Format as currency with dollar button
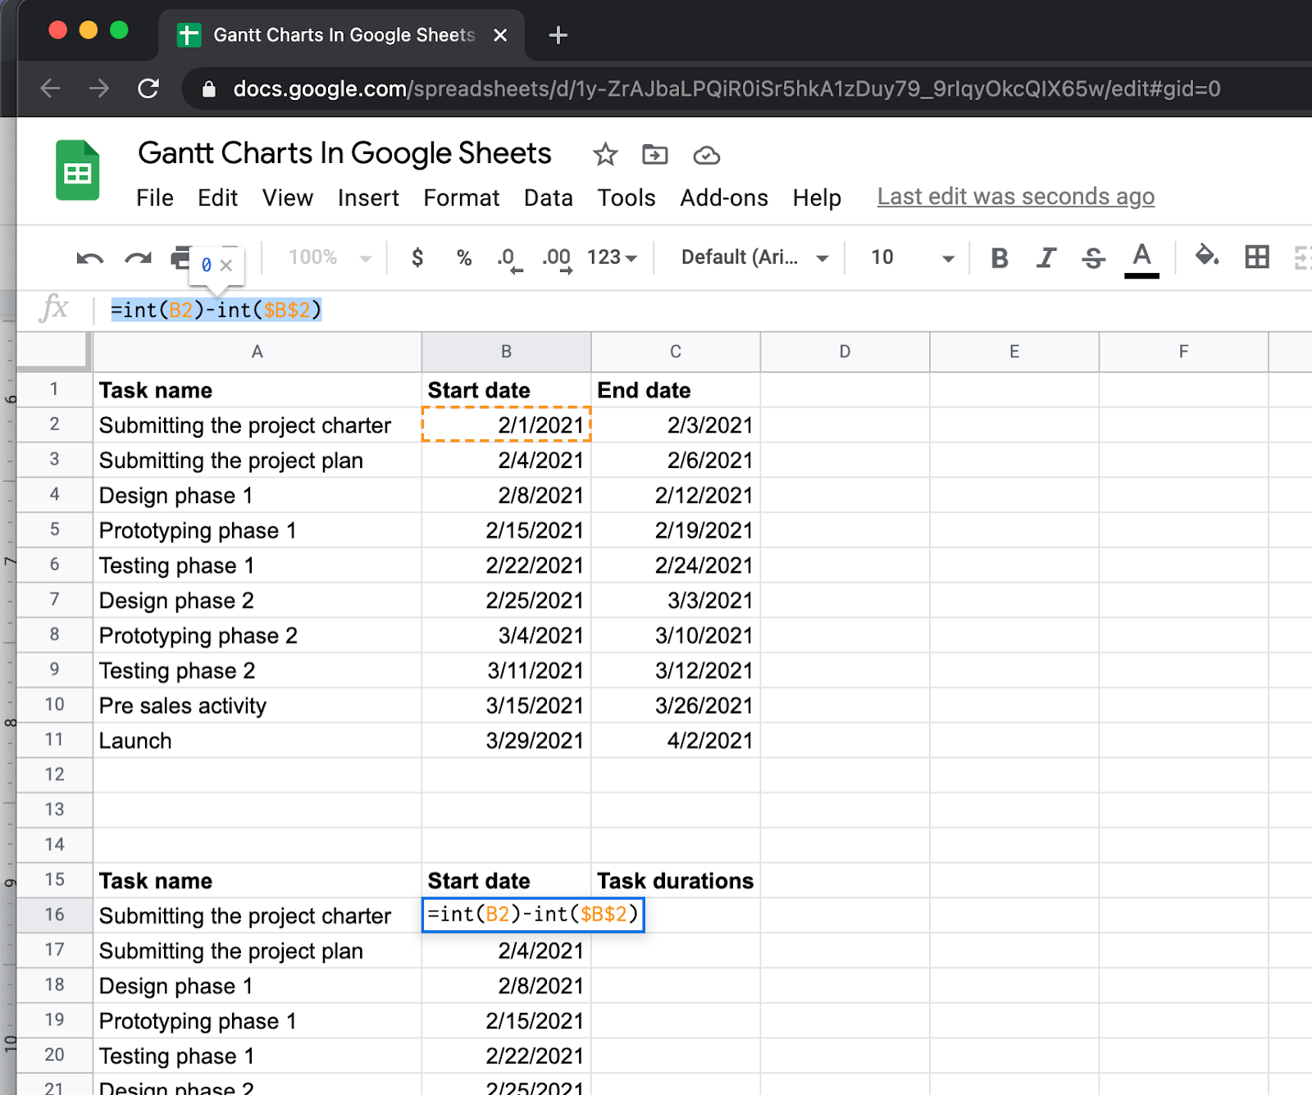This screenshot has height=1095, width=1312. click(417, 257)
